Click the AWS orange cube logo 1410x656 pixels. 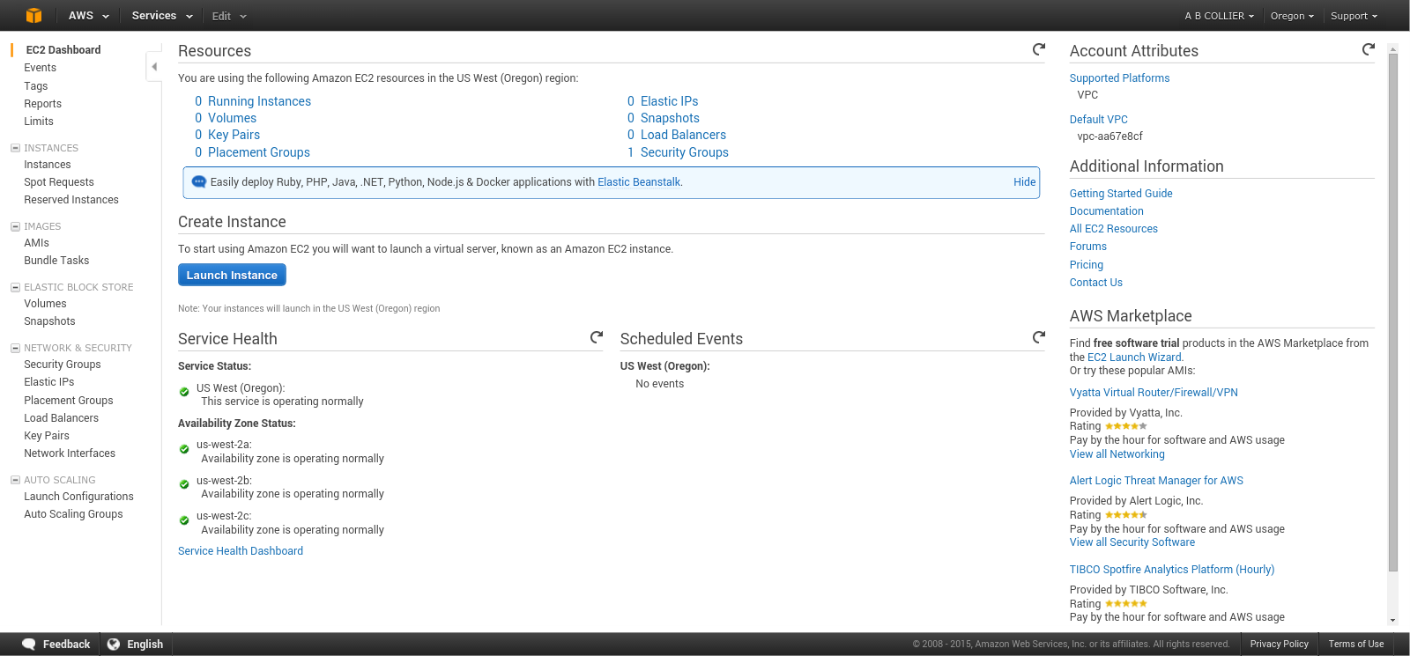click(33, 15)
